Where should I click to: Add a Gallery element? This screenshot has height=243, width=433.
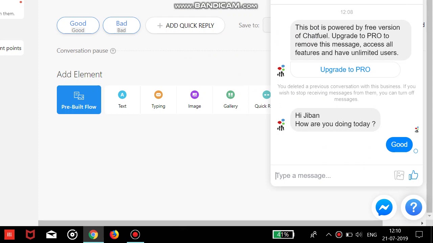(x=231, y=100)
